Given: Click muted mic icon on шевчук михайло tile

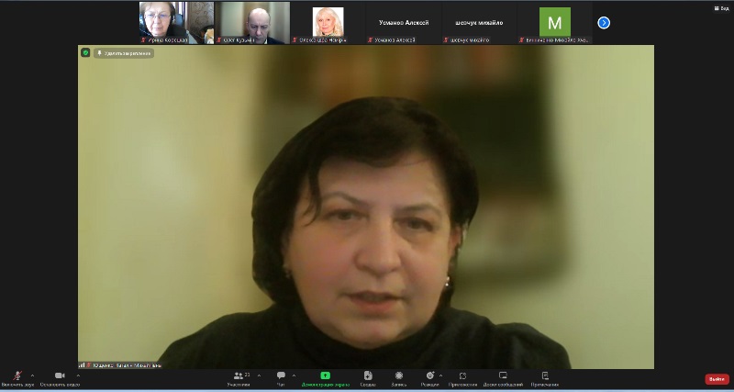Looking at the screenshot, I should (446, 40).
